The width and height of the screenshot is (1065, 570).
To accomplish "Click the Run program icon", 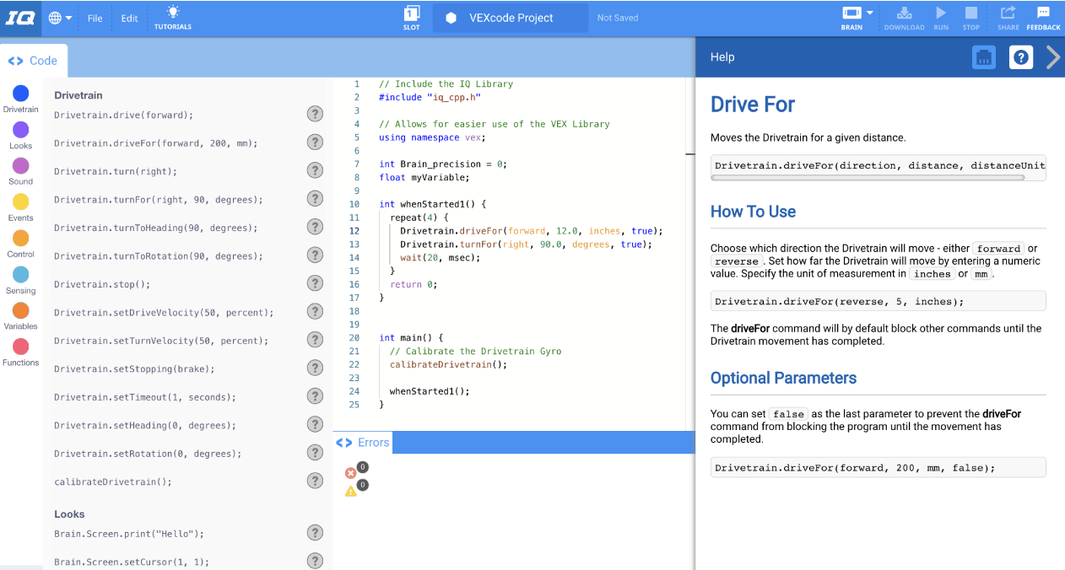I will [x=941, y=18].
